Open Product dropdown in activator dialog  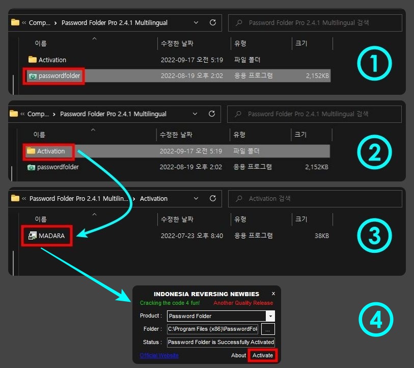pyautogui.click(x=270, y=316)
